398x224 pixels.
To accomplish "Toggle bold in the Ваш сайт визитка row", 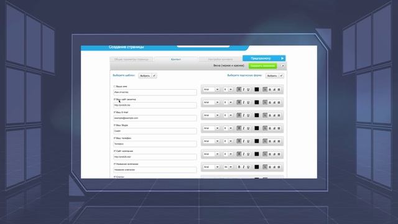I will 239,102.
